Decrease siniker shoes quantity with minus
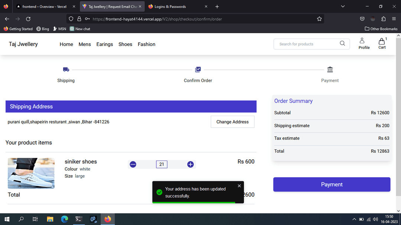This screenshot has width=401, height=225. [x=133, y=164]
